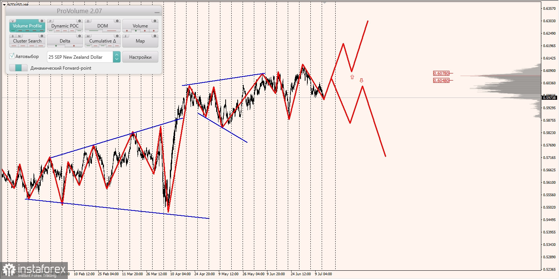Open Cumulative Δ gear settings
The height and width of the screenshot is (279, 559).
point(117,36)
